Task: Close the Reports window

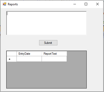Action: click(97, 4)
